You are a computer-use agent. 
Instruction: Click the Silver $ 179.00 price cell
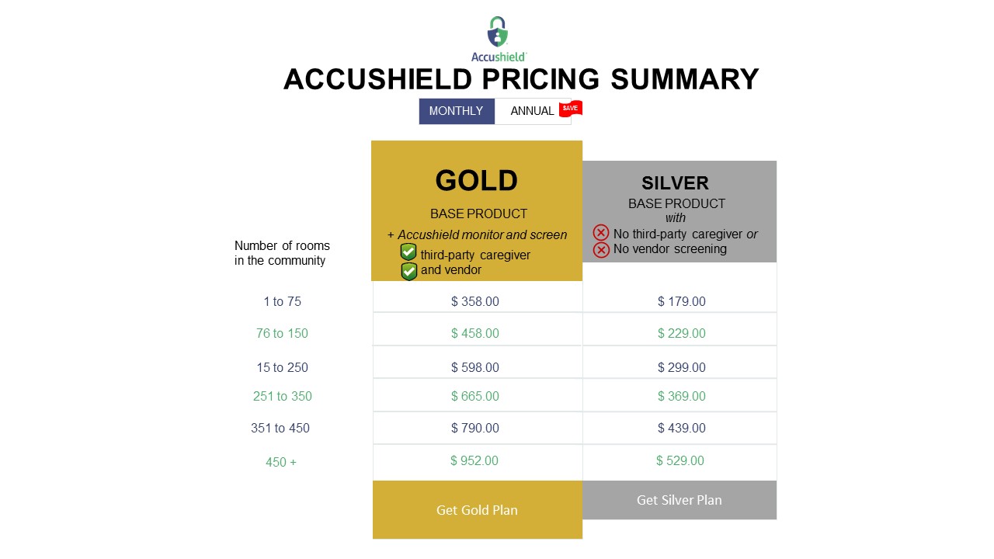[681, 301]
